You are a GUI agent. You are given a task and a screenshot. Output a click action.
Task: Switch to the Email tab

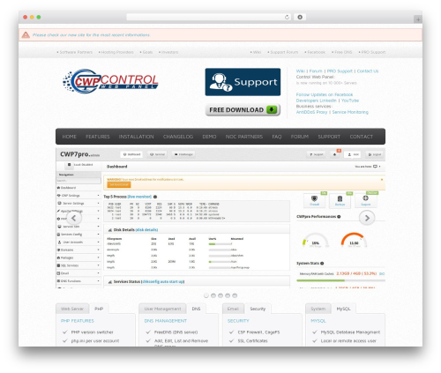click(233, 309)
